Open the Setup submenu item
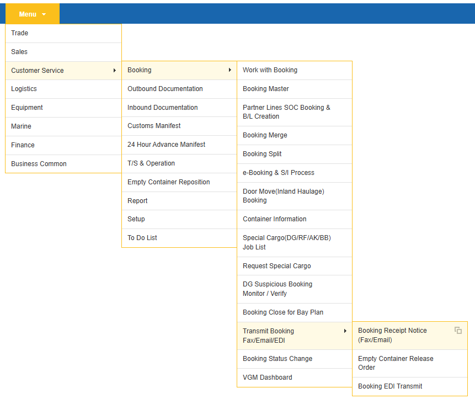Viewport: 475px width, 404px height. tap(179, 220)
